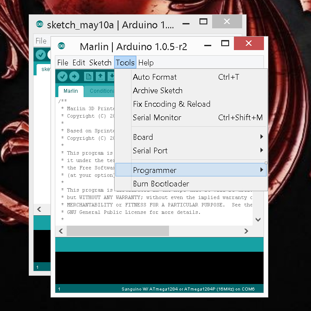Screen dimensions: 311x311
Task: Click the vertical scrollbar down arrow
Action: (x=258, y=220)
